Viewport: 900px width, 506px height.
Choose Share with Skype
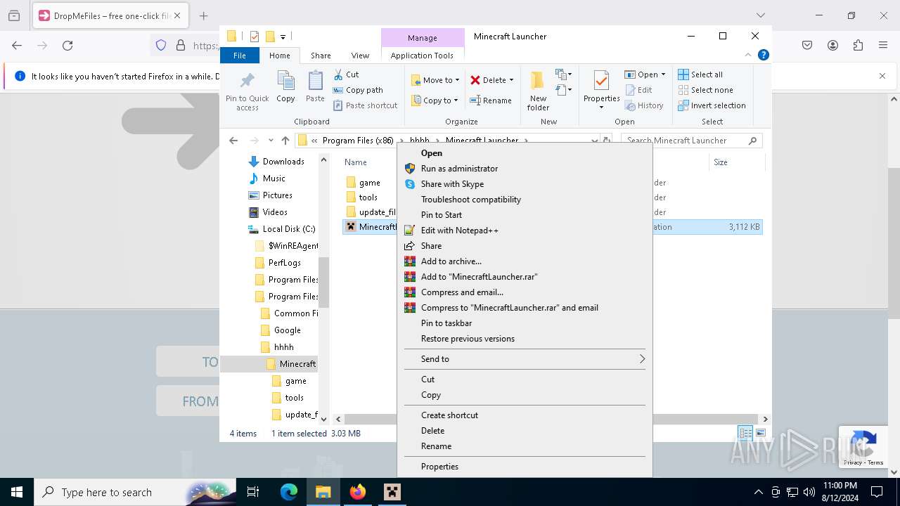click(x=525, y=184)
